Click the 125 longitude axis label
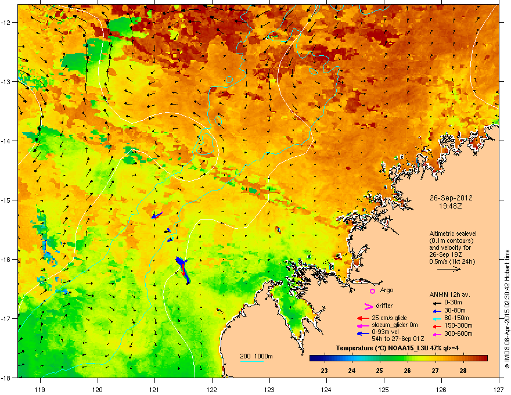 tap(384, 389)
